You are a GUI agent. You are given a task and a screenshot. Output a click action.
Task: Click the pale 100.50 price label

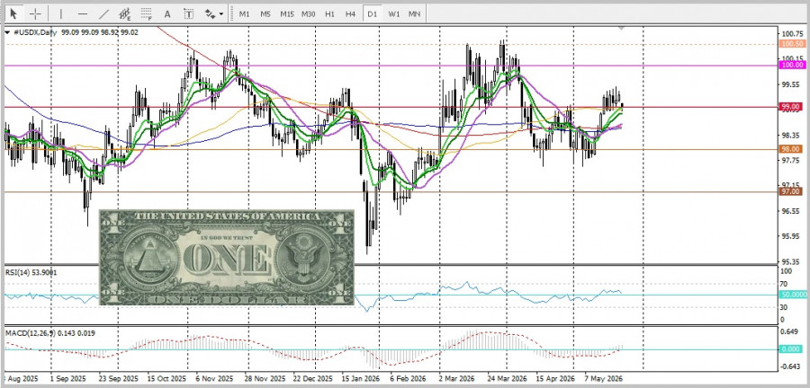pos(792,44)
